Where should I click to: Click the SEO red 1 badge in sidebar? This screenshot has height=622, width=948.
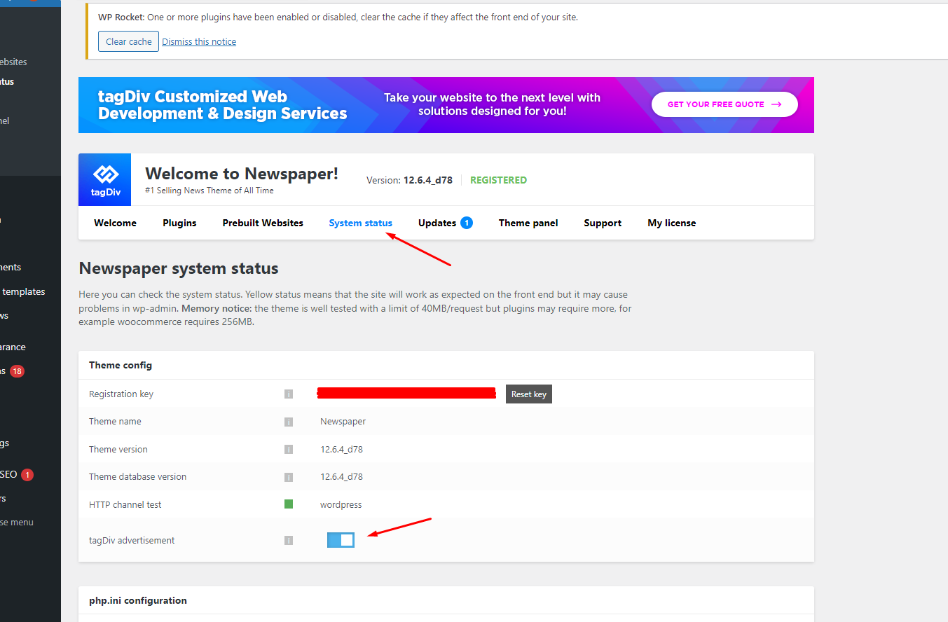pyautogui.click(x=27, y=475)
